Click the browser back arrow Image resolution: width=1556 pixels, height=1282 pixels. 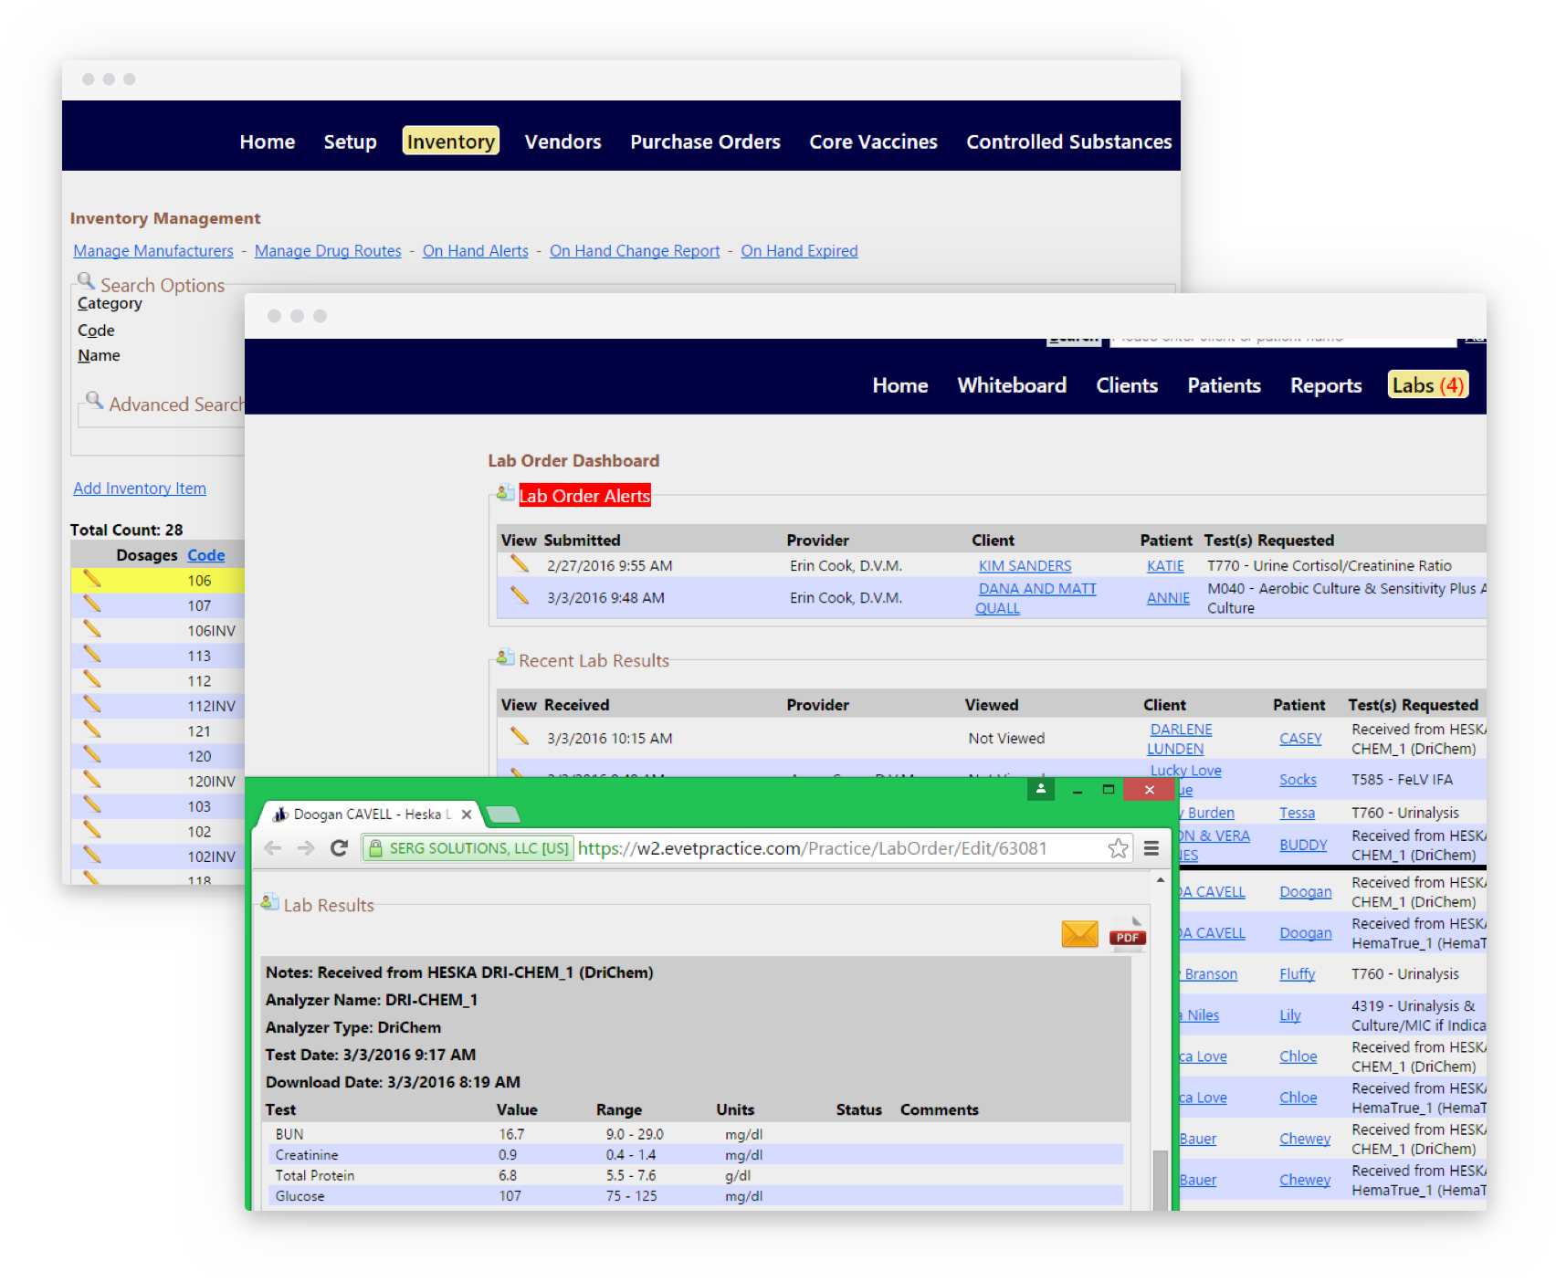[x=272, y=848]
